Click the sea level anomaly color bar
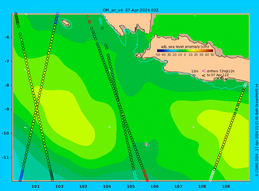259x191 pixels. click(x=185, y=51)
